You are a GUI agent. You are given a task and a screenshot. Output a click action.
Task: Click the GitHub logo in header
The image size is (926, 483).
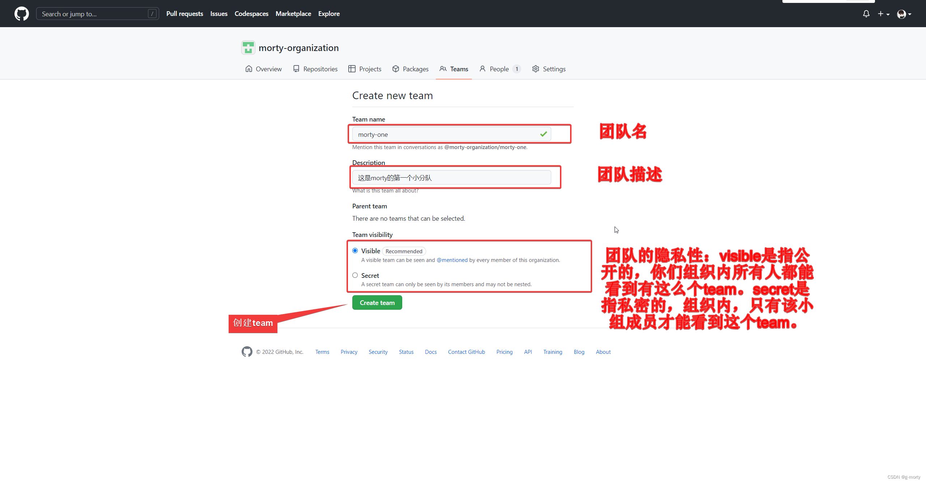click(22, 14)
